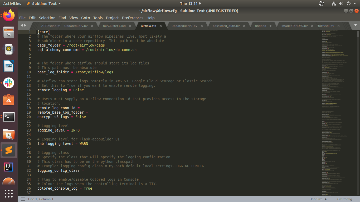Click Line 1, Column 1 in the status bar
Image resolution: width=360 pixels, height=202 pixels.
tap(40, 199)
